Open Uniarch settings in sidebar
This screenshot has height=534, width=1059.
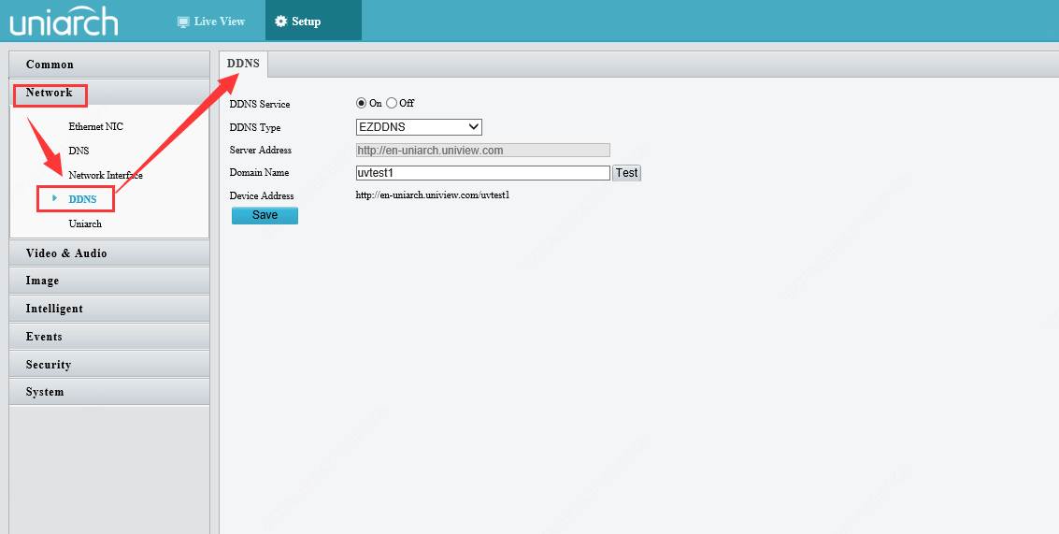click(85, 224)
